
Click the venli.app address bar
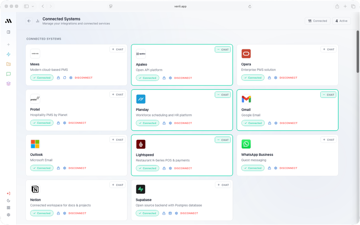(x=180, y=6)
